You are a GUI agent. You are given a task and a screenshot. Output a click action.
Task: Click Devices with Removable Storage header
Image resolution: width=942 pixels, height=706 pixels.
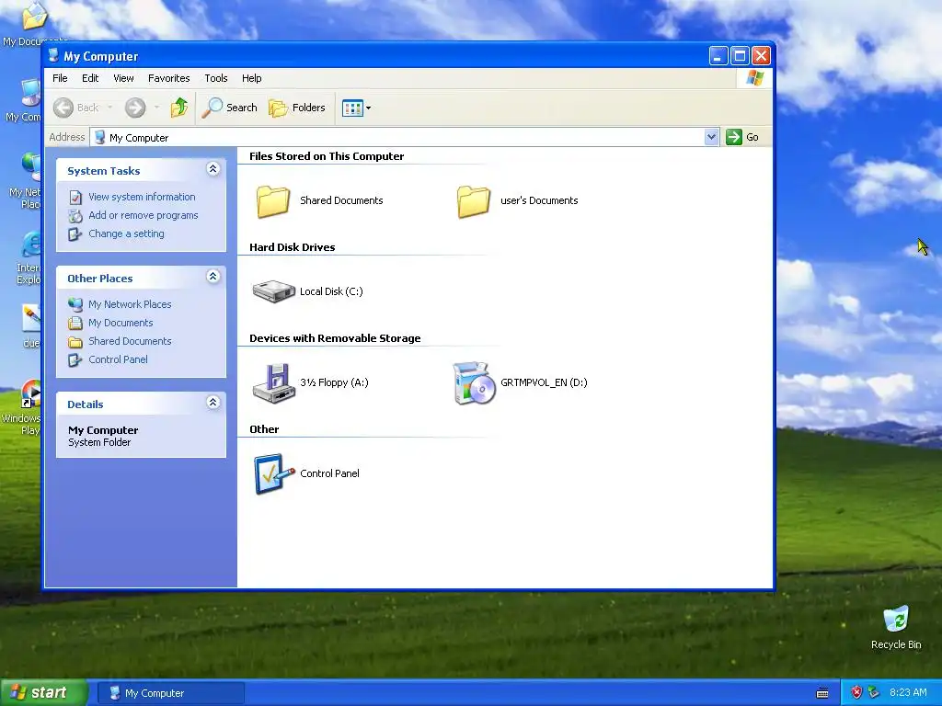click(335, 338)
